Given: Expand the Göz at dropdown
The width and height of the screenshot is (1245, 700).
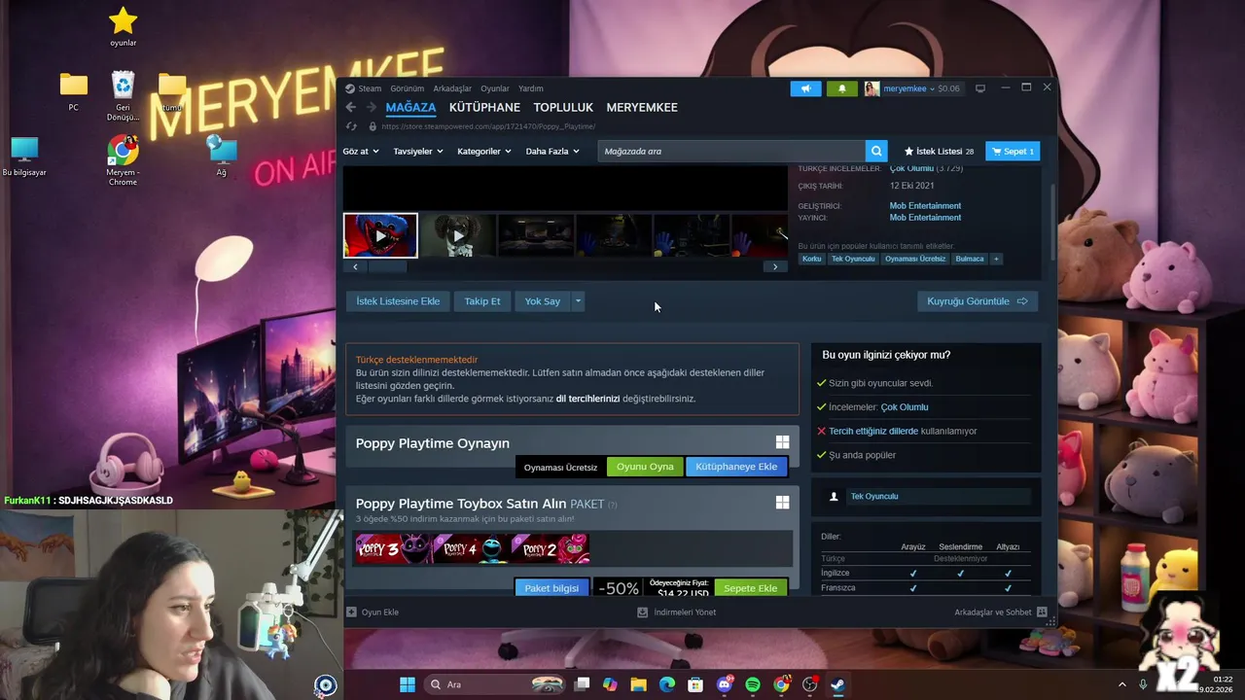Looking at the screenshot, I should click(361, 151).
